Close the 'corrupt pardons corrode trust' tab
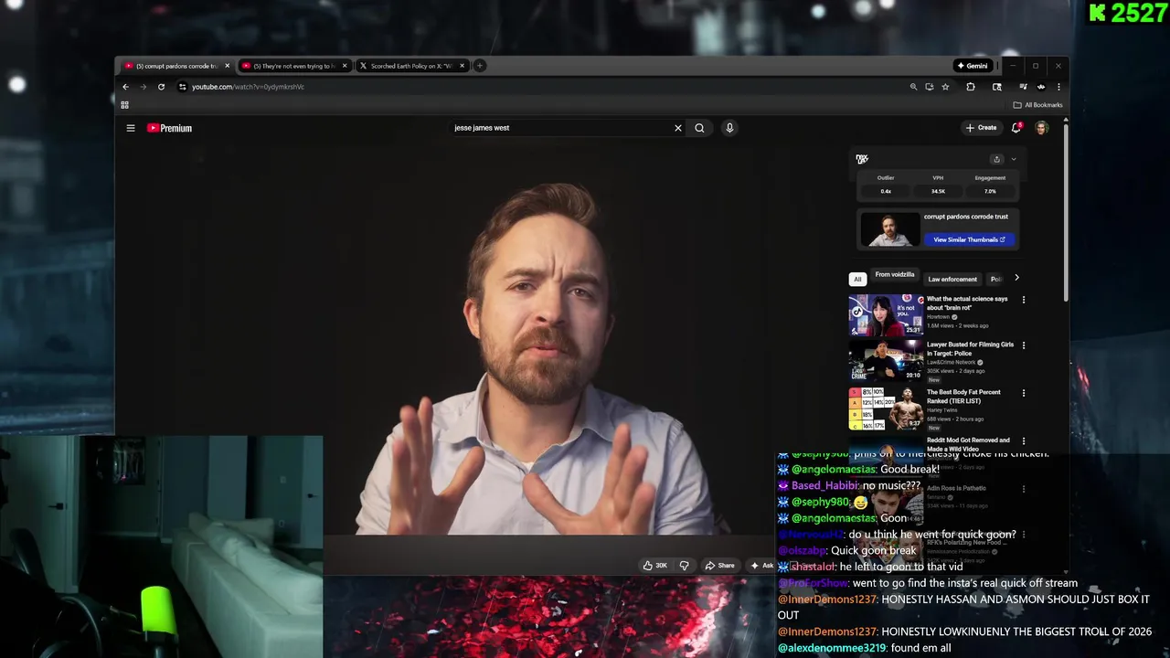The image size is (1170, 658). 228,66
